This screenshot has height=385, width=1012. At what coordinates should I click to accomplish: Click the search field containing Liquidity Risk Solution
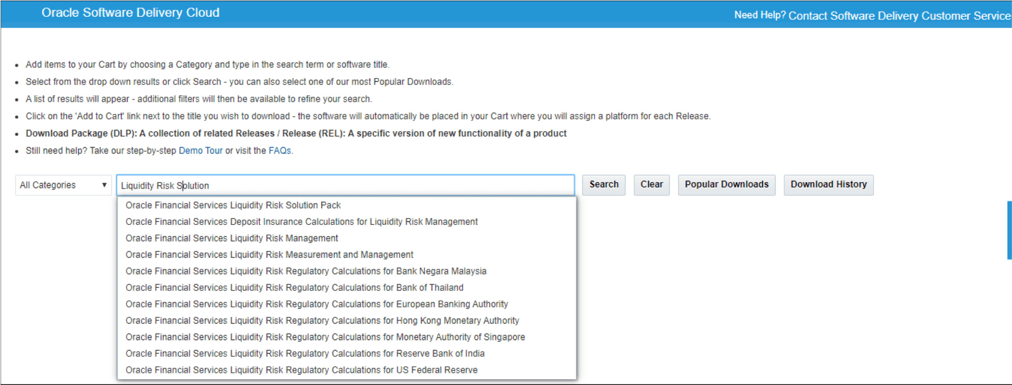pos(345,185)
